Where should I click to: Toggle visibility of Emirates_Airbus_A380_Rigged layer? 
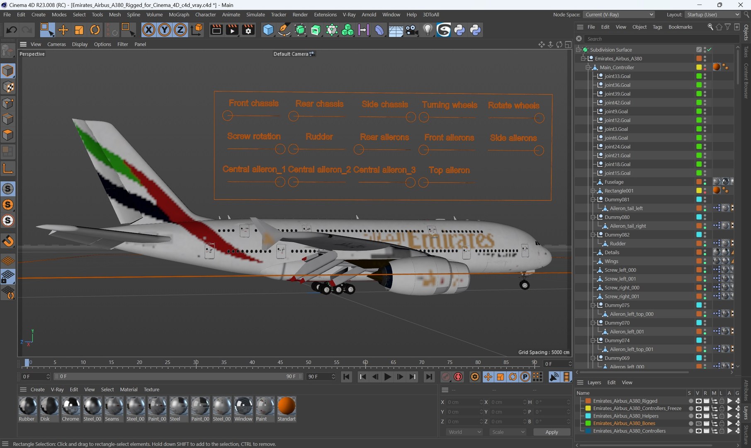[699, 401]
